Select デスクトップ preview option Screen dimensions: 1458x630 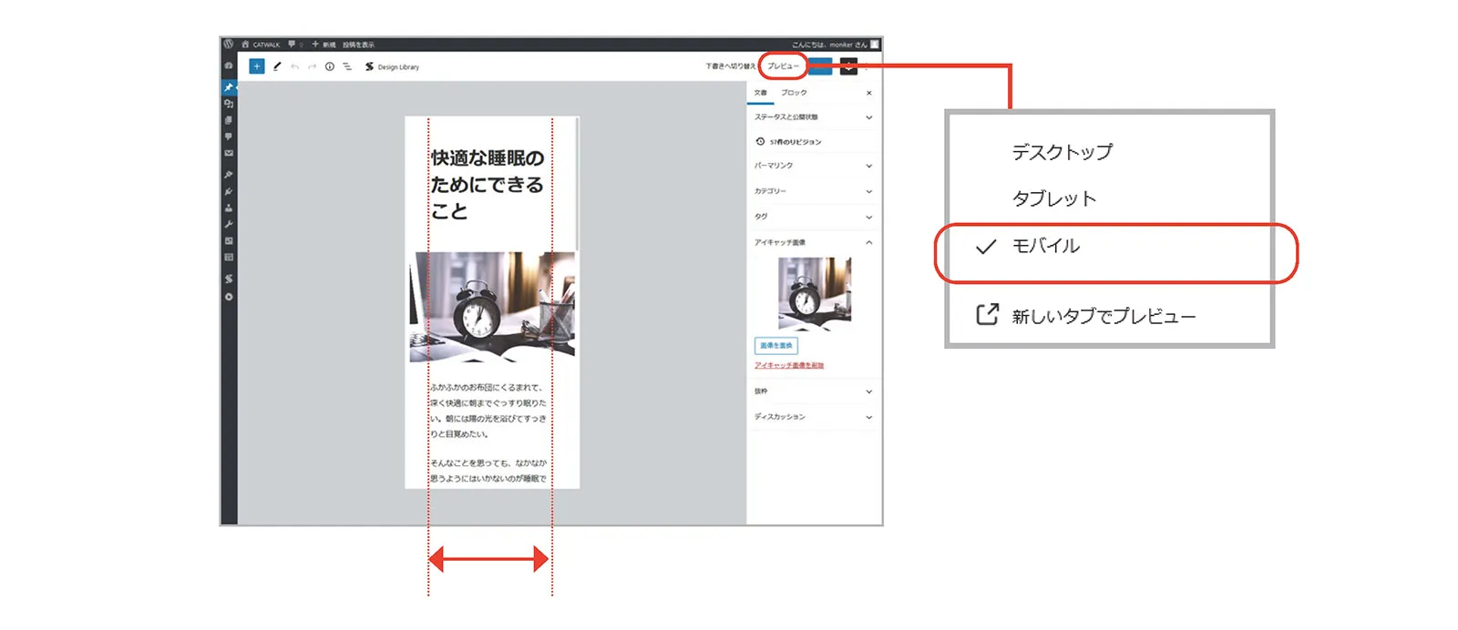1062,152
